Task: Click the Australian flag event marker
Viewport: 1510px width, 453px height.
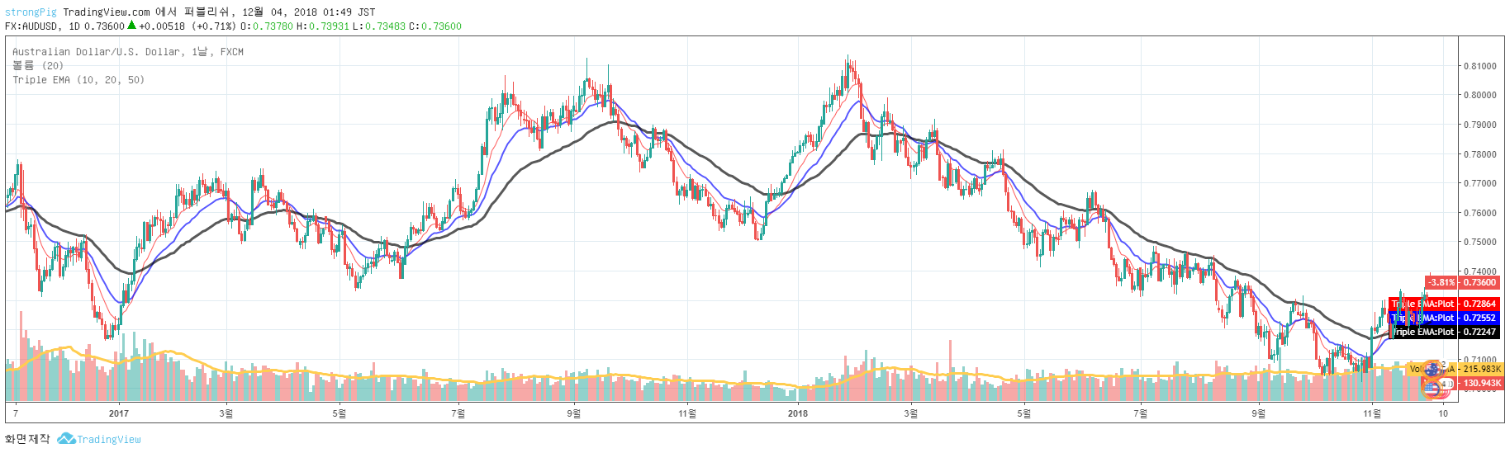Action: (1432, 369)
